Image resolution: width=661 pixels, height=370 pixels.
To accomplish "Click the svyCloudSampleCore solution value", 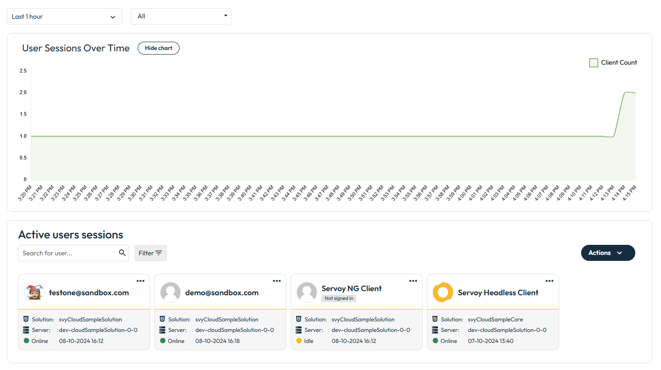I will tap(495, 320).
